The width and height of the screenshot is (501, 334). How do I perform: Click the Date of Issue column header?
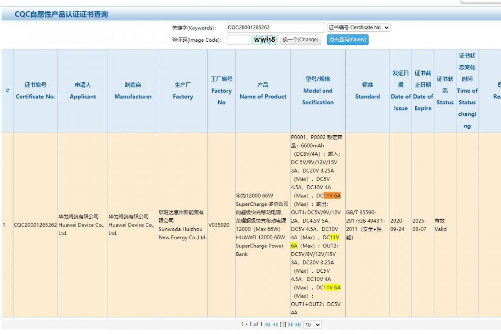pos(401,90)
